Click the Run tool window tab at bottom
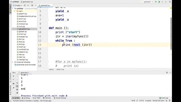 [x=16, y=98]
